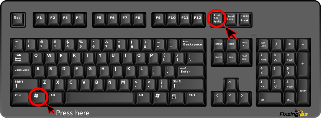Click the Backspace key
This screenshot has height=118, width=321.
point(192,45)
